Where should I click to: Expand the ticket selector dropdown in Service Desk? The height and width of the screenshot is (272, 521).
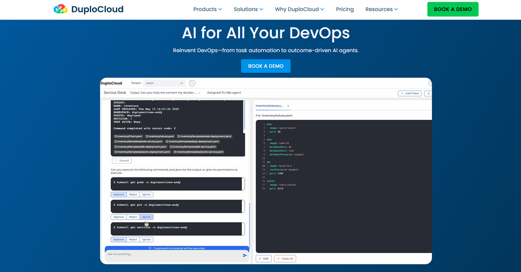[x=199, y=92]
